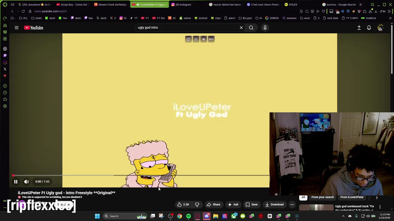Open the Opera easy setup menu
This screenshot has width=394, height=221.
389,11
